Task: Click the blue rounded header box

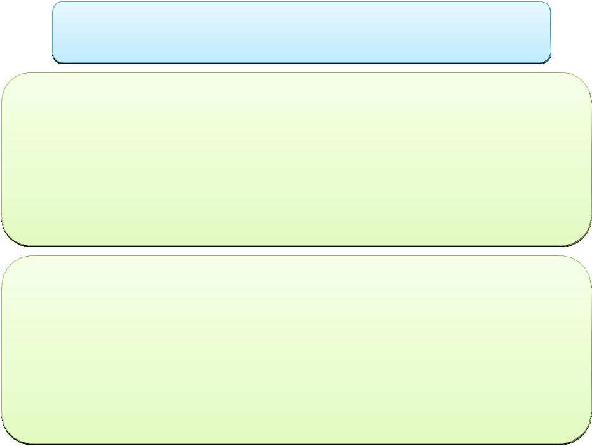Action: [x=301, y=32]
